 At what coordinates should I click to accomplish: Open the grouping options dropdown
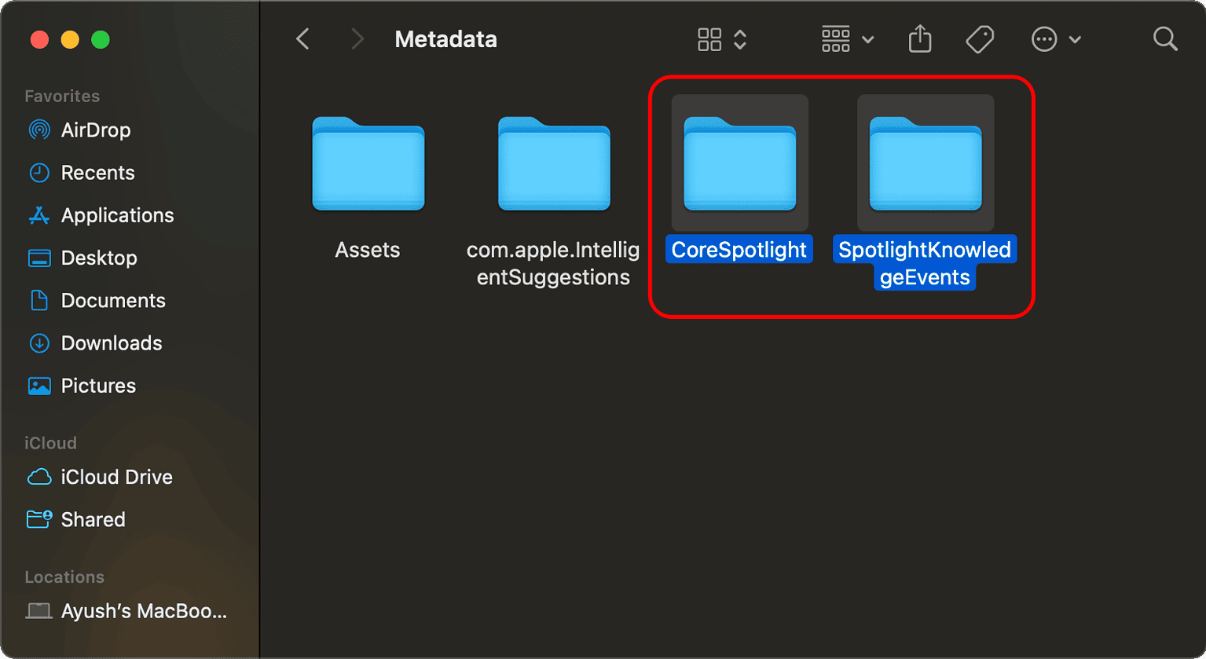846,38
